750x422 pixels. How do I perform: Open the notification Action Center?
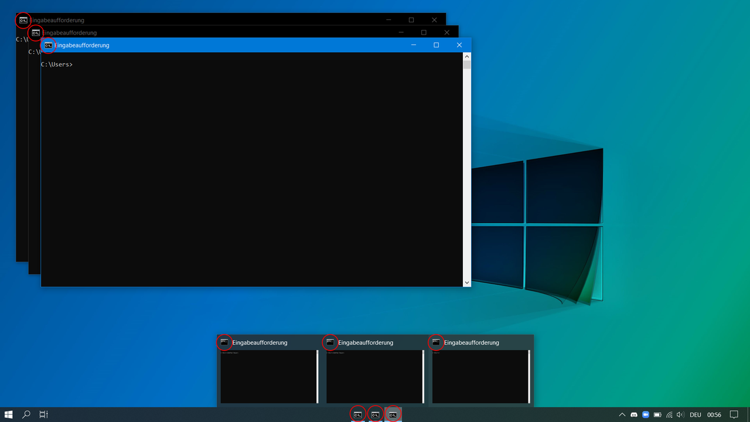coord(734,414)
